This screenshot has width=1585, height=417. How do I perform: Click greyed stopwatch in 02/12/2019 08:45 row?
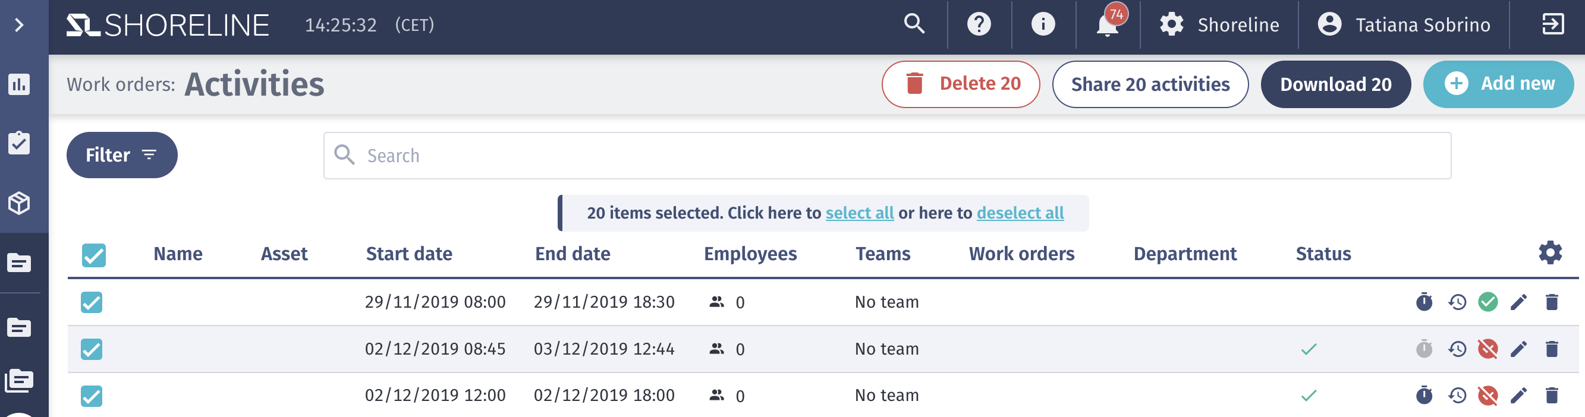pos(1424,349)
